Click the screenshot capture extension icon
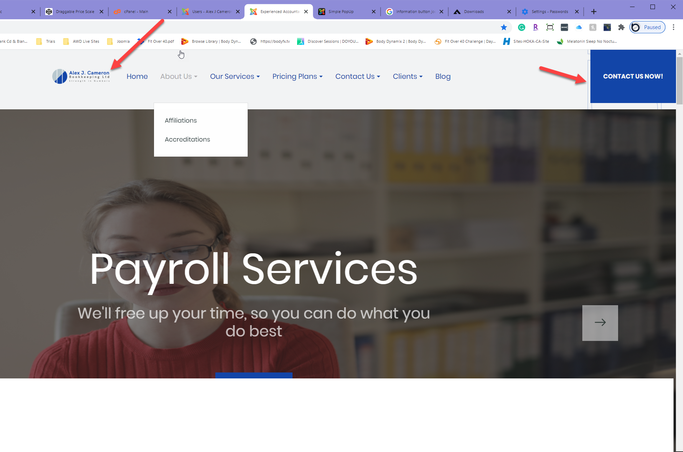 click(x=550, y=27)
